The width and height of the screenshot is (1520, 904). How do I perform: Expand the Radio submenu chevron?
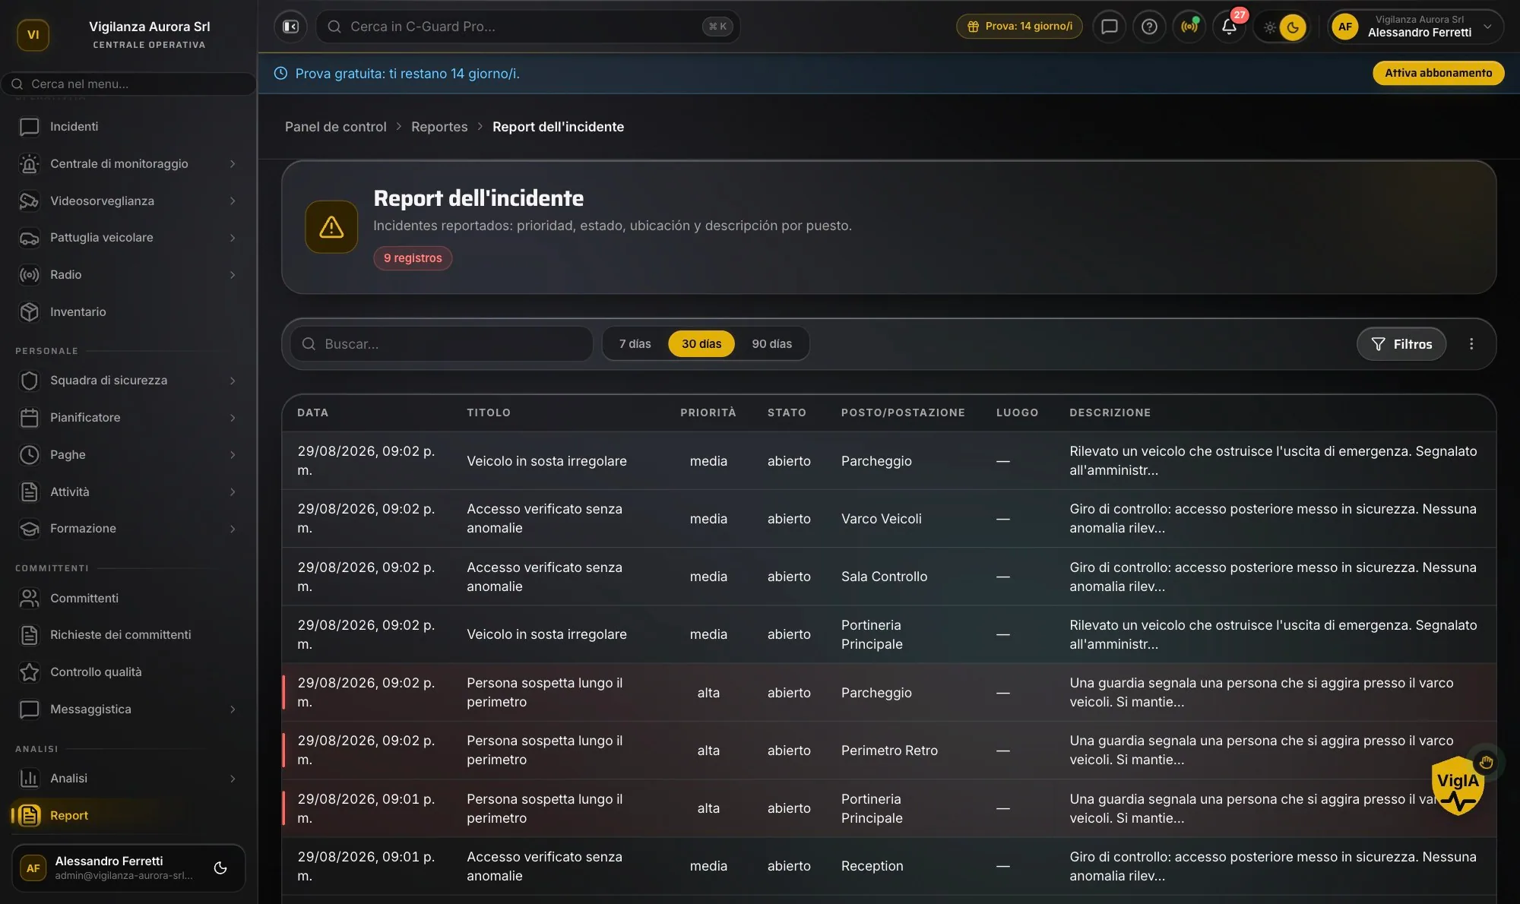(x=233, y=275)
